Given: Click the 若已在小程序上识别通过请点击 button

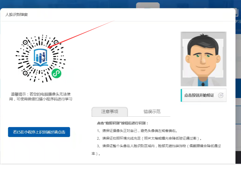Looking at the screenshot, I should click(39, 132).
